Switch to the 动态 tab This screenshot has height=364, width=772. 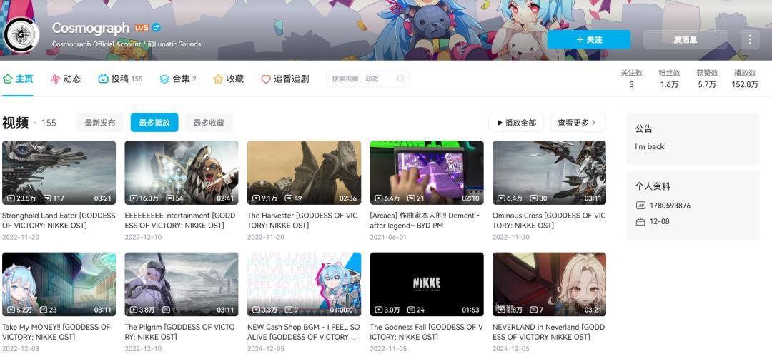point(66,79)
